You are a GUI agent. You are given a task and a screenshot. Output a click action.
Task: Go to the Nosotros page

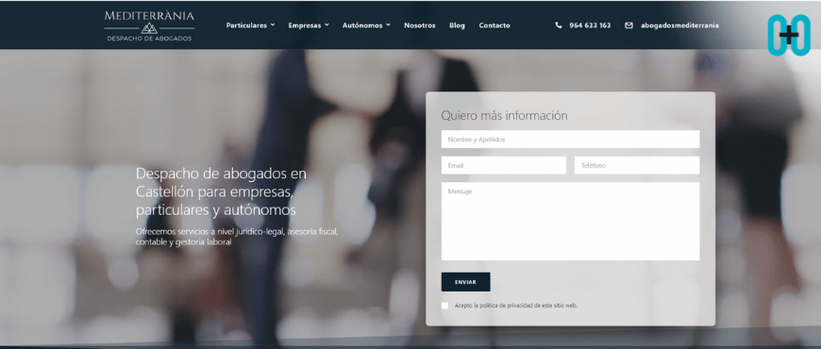click(419, 25)
